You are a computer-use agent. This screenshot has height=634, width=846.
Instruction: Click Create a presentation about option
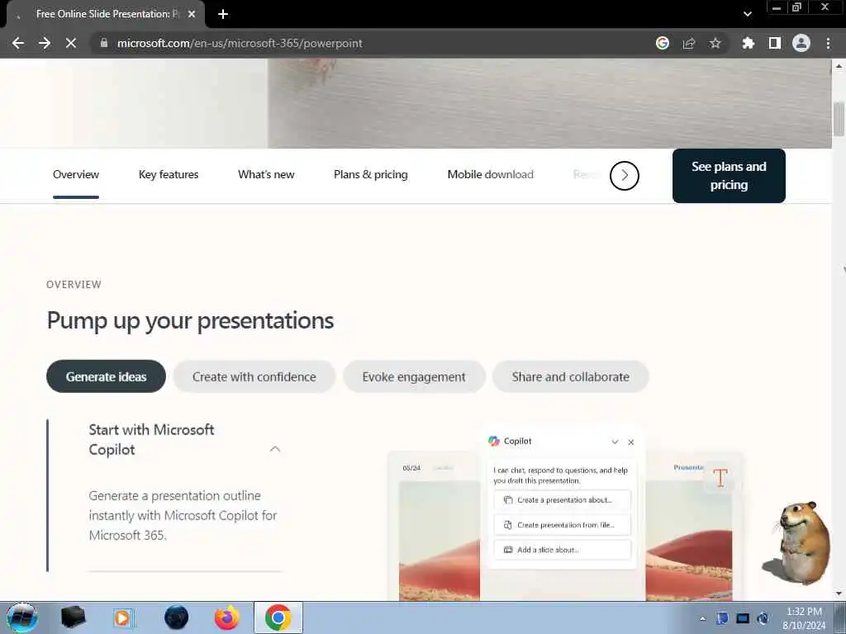coord(562,499)
